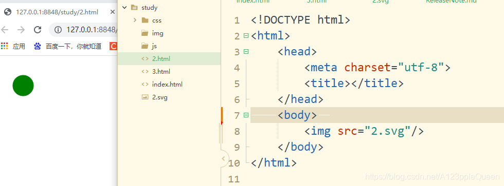Collapse the html tag fold marker on line 2
This screenshot has width=504, height=186.
point(246,35)
